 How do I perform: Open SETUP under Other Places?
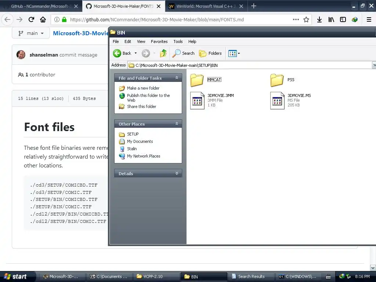pyautogui.click(x=133, y=134)
